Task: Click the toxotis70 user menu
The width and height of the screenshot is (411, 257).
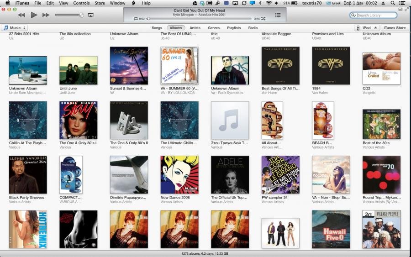Action: [311, 3]
